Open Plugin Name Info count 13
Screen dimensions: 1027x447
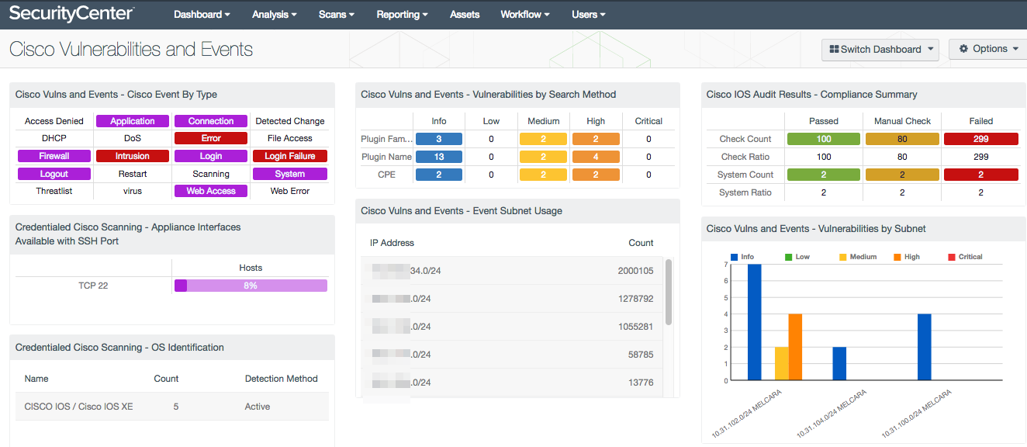[439, 157]
